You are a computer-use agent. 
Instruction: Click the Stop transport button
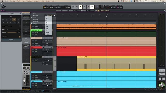click(x=81, y=7)
